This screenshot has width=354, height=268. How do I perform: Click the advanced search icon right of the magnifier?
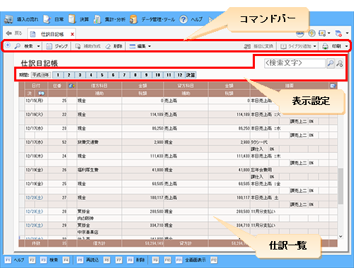click(339, 63)
